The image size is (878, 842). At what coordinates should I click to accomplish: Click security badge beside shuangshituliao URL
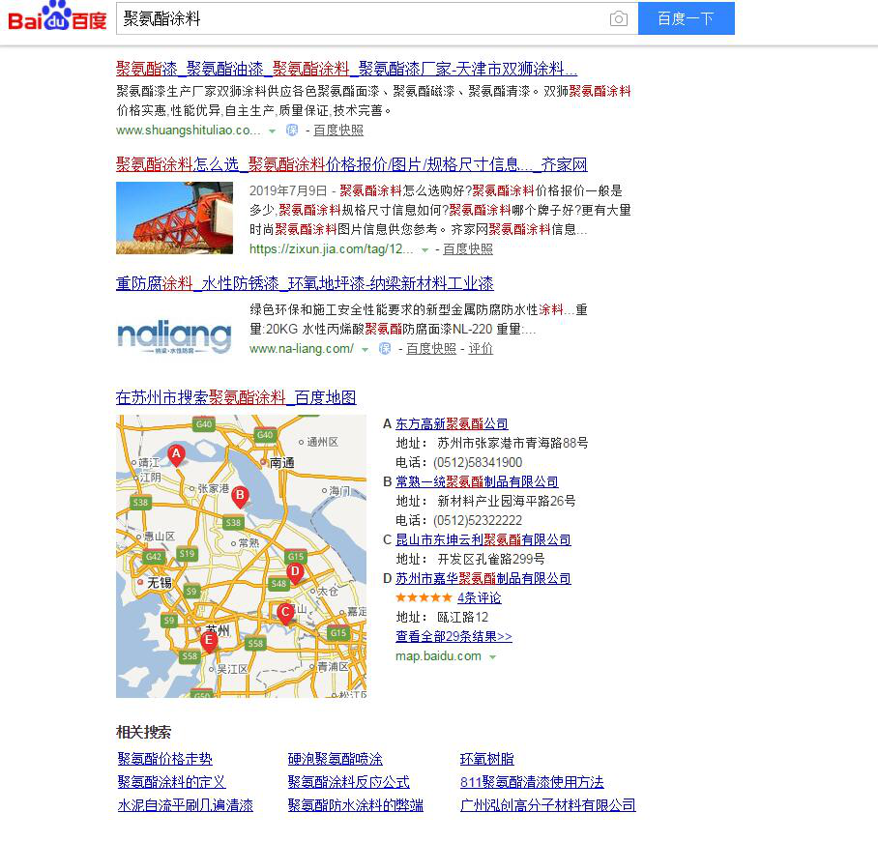click(x=292, y=131)
